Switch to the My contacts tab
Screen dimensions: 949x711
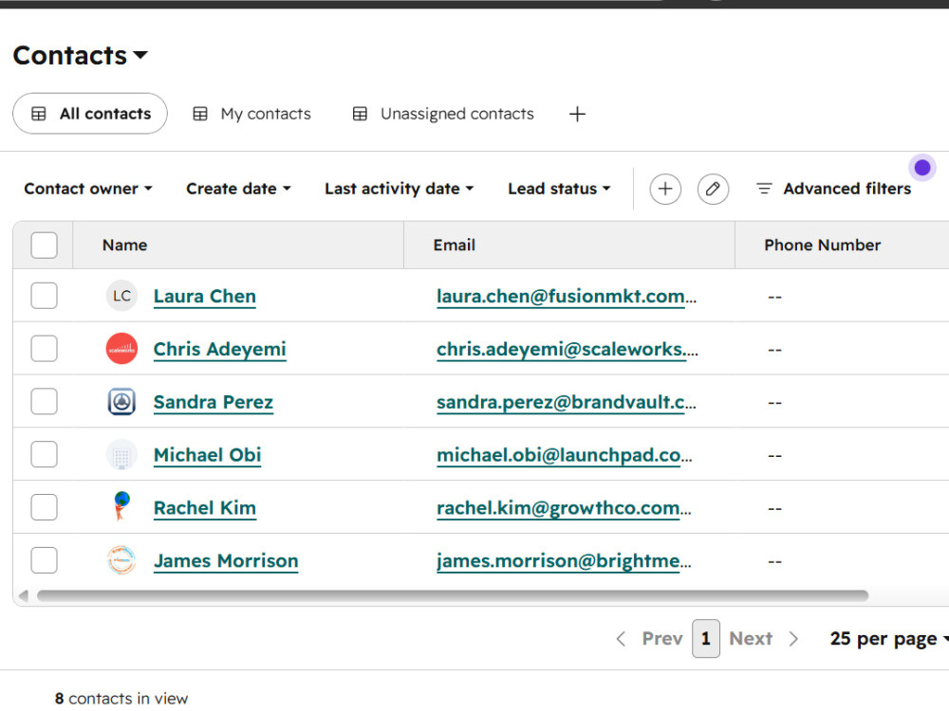point(251,114)
